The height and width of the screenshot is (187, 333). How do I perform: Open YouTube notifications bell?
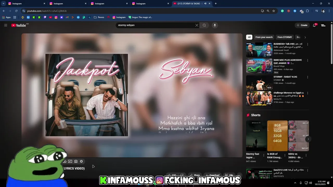point(315,25)
